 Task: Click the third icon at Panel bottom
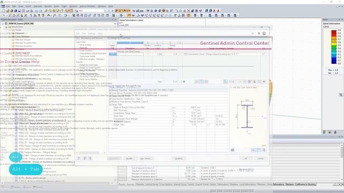(335, 132)
